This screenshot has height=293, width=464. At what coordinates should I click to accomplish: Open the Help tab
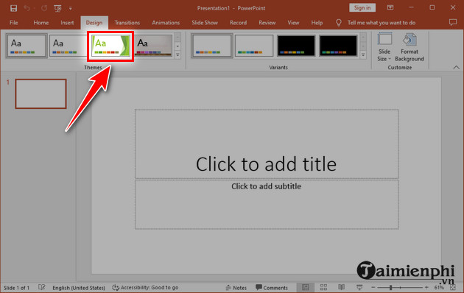317,23
